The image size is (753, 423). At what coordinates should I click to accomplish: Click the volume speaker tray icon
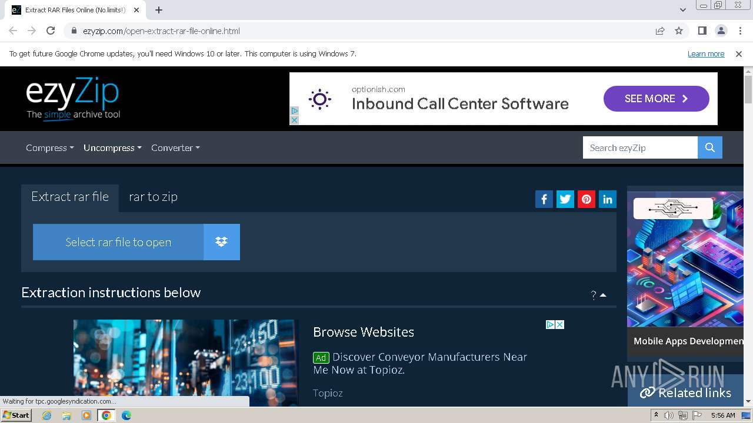click(669, 415)
